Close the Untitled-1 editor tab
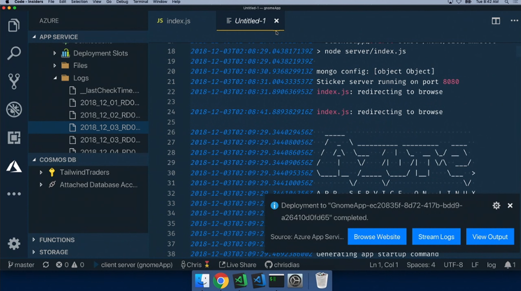Image resolution: width=521 pixels, height=291 pixels. click(276, 21)
